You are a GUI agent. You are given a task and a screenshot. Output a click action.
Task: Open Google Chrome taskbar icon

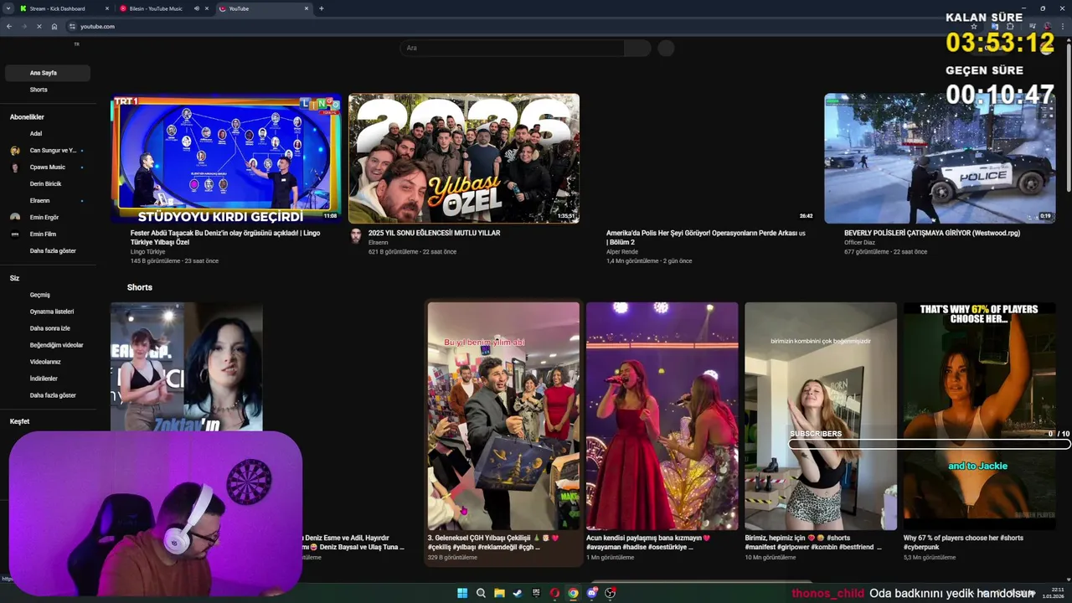point(573,593)
